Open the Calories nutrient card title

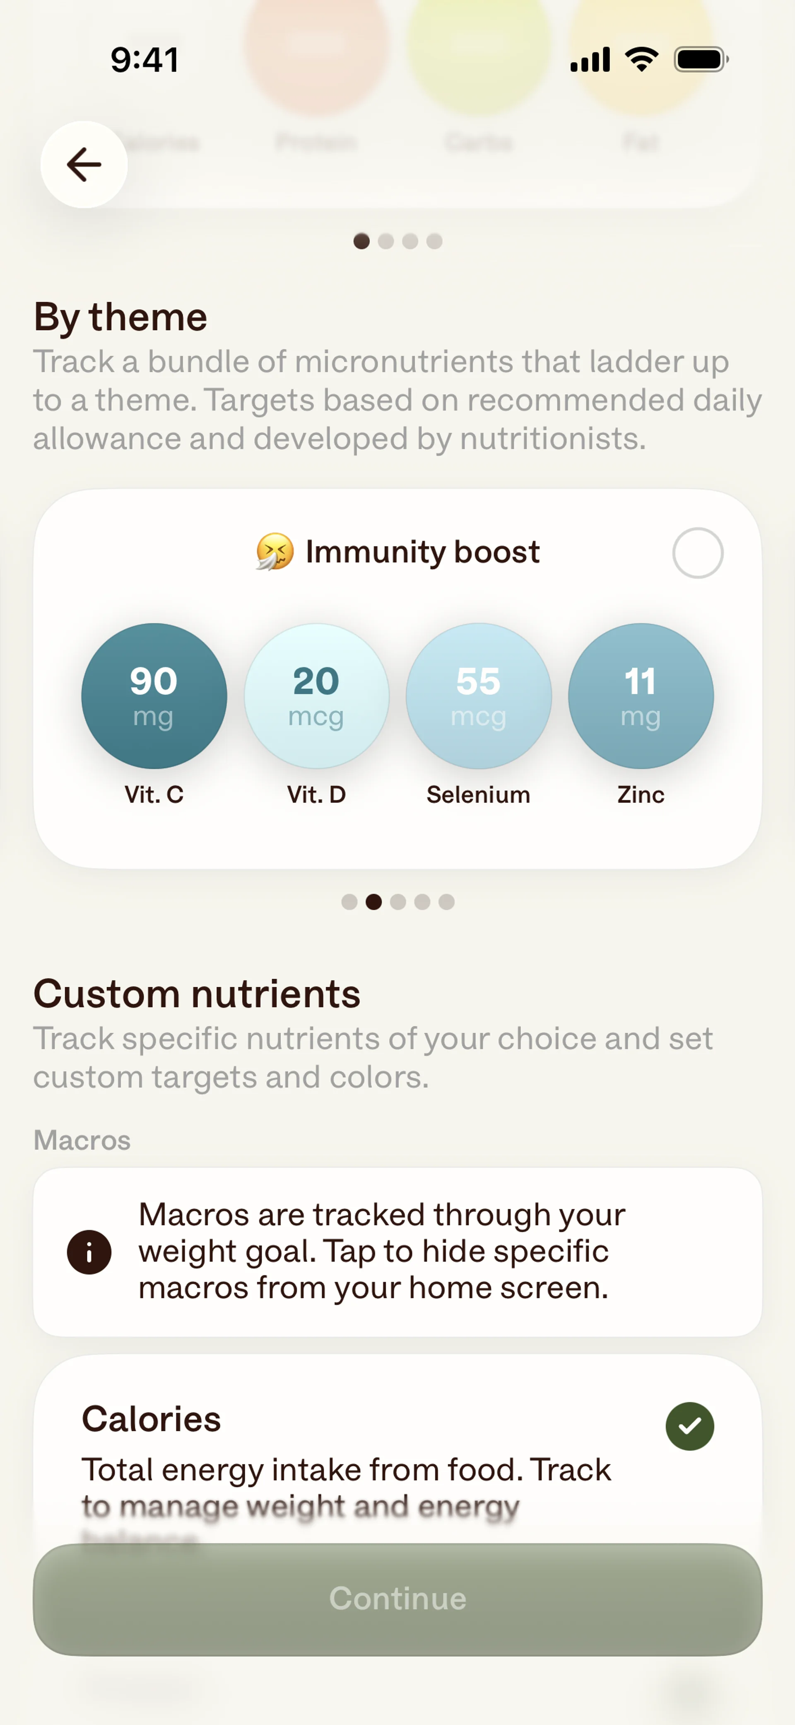point(151,1419)
